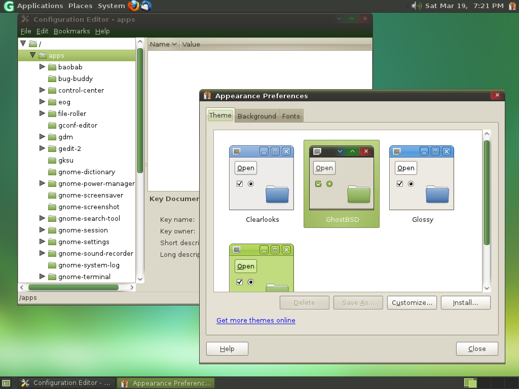This screenshot has width=519, height=389.
Task: Select the gnome-dictionary folder icon
Action: coord(52,172)
